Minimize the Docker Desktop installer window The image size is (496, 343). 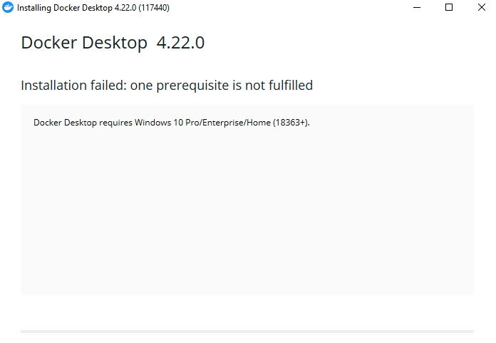click(x=417, y=7)
